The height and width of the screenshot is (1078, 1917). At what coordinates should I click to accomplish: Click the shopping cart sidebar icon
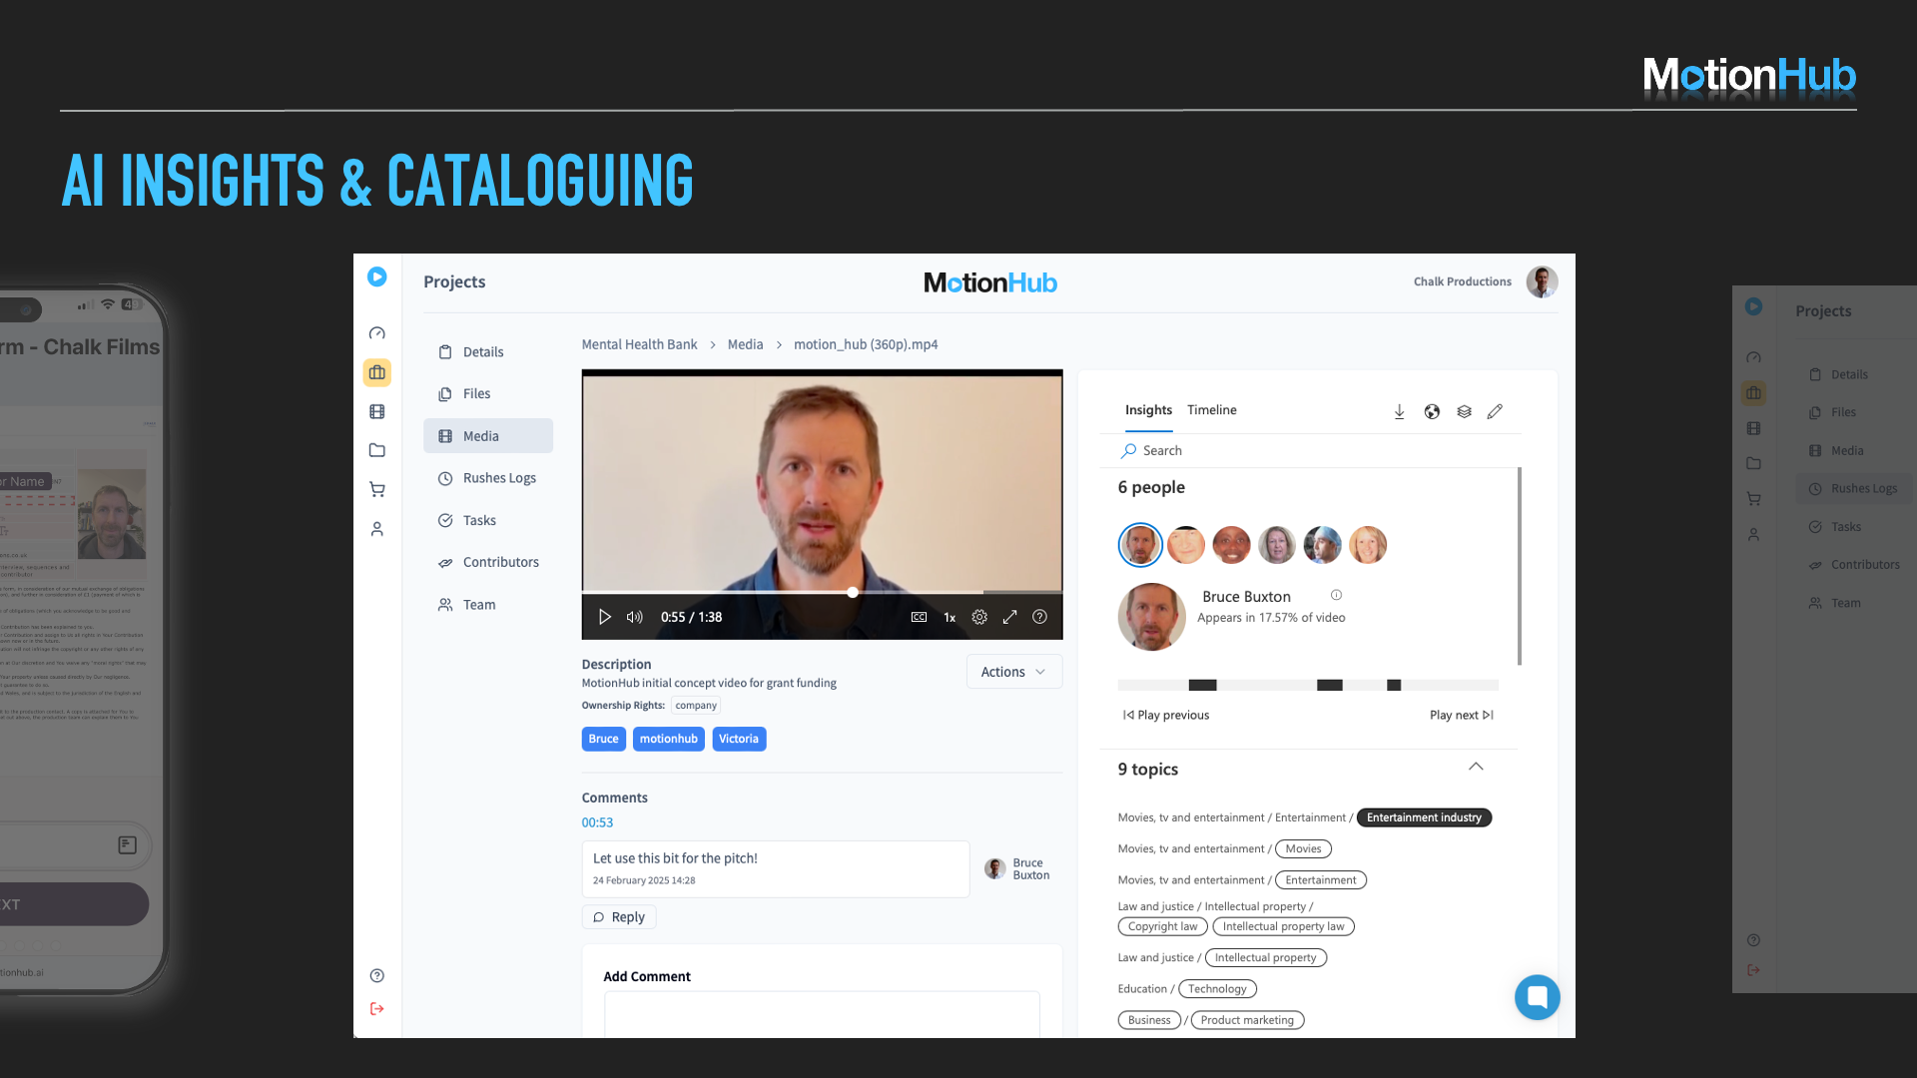[x=376, y=489]
